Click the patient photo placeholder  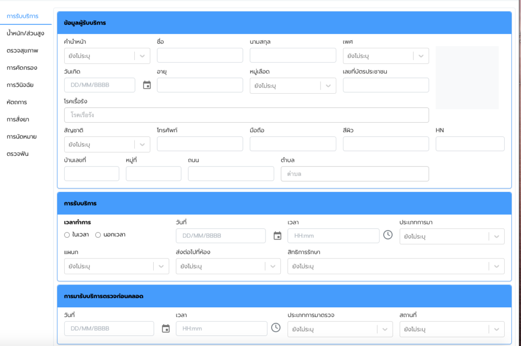(x=467, y=77)
